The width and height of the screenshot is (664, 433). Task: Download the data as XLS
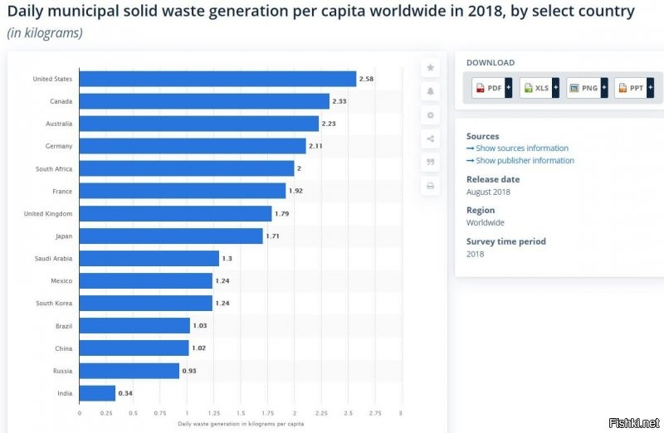point(536,88)
